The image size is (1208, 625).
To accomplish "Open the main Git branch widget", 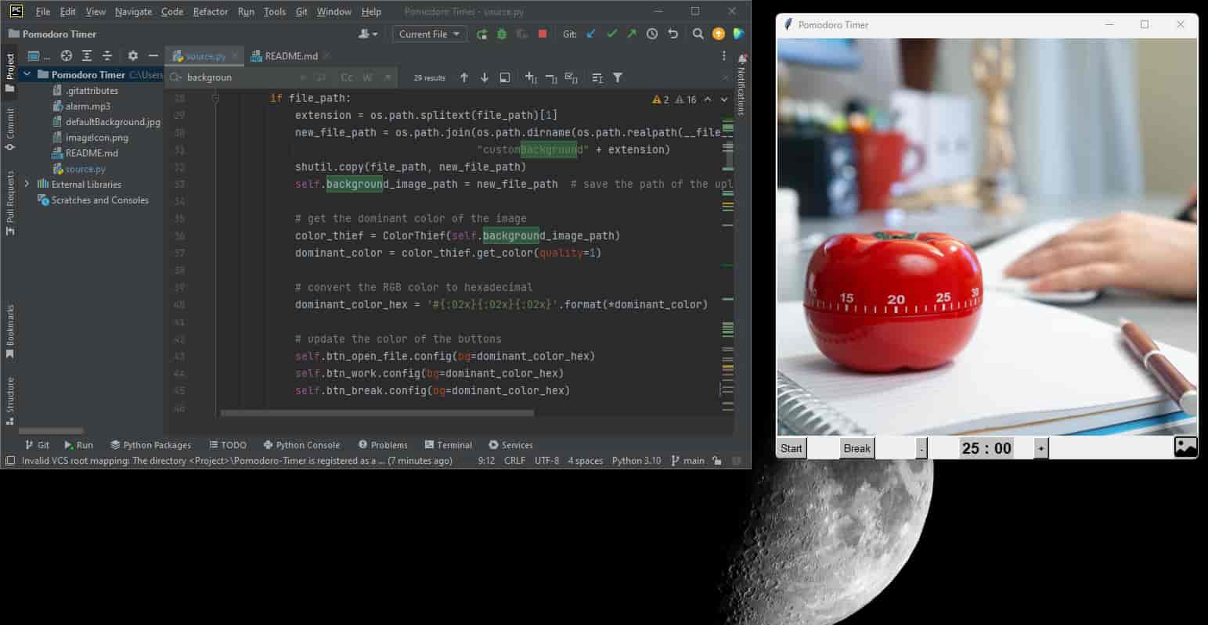I will click(x=688, y=461).
